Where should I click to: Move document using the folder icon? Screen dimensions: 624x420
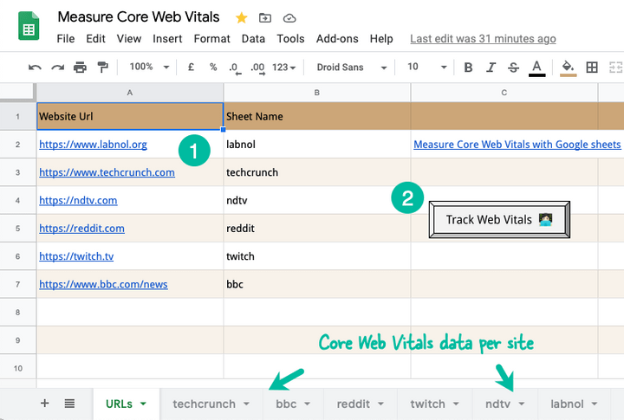(x=264, y=18)
